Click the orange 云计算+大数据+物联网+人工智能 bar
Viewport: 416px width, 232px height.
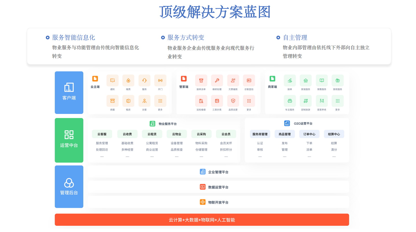(202, 220)
